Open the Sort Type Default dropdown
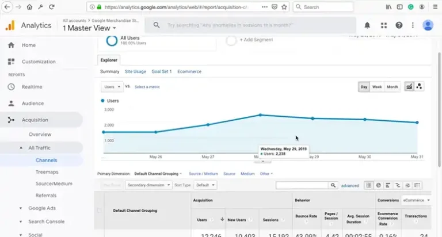The image size is (442, 237). 205,185
